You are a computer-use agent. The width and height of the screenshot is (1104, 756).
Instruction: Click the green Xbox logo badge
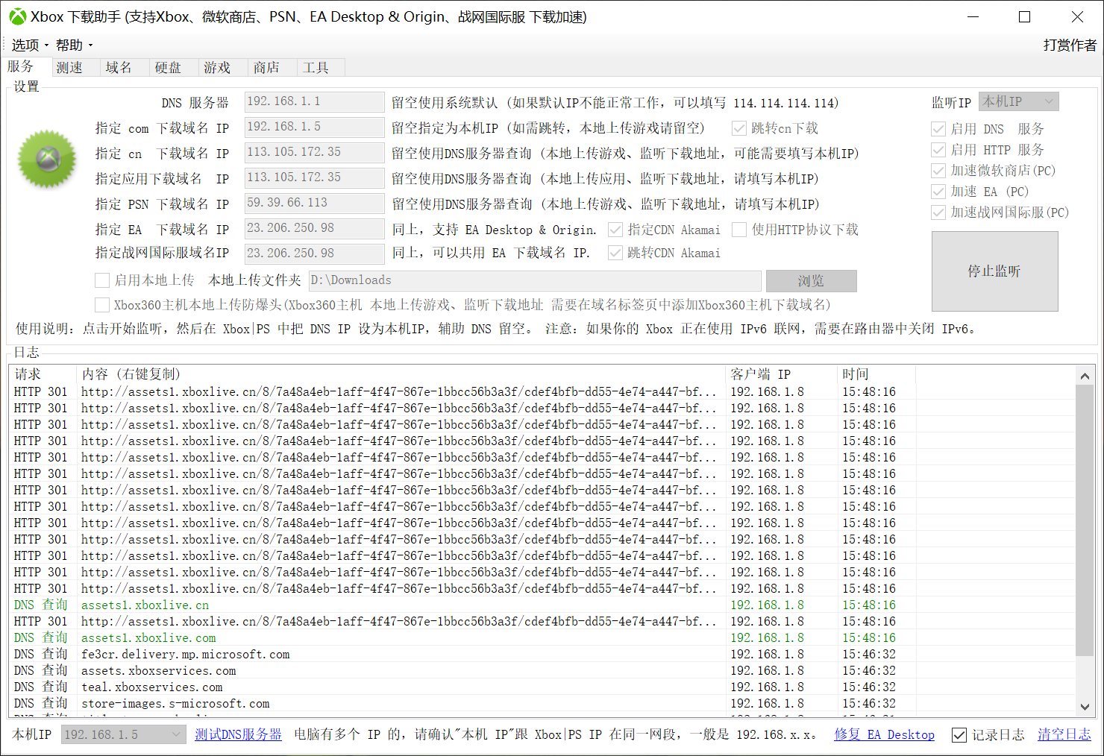(48, 159)
